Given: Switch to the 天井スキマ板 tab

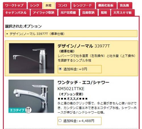Looking at the screenshot, I should click(123, 12).
